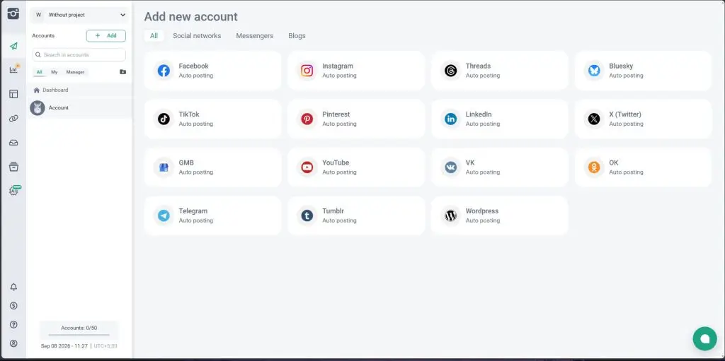Open the notifications bell icon

tap(13, 287)
